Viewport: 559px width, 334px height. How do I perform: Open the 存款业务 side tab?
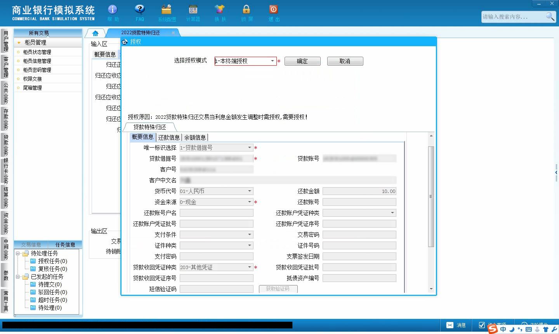tap(5, 119)
